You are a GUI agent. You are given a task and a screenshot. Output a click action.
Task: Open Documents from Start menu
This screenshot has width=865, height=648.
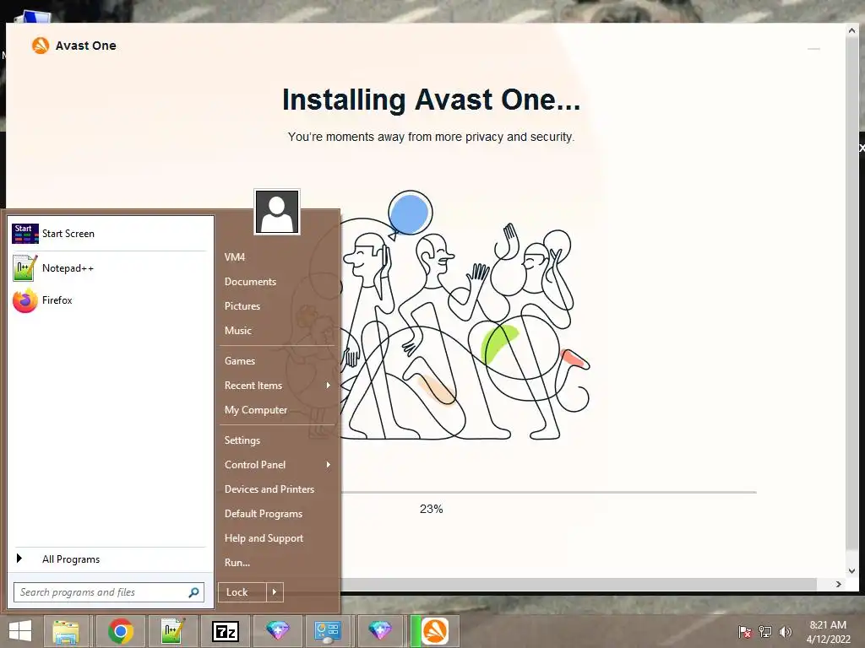point(250,282)
